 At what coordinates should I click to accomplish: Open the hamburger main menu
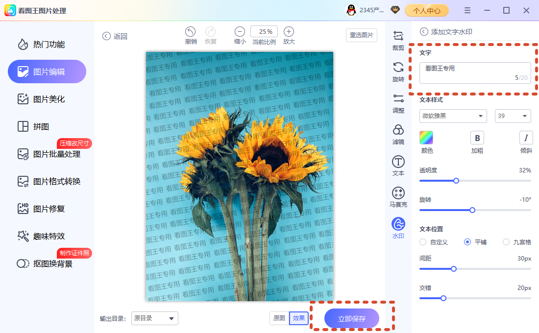click(467, 10)
